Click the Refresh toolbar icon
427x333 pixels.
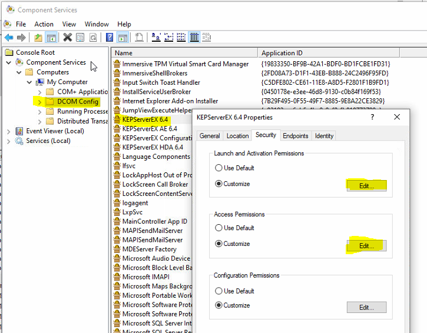[x=93, y=37]
